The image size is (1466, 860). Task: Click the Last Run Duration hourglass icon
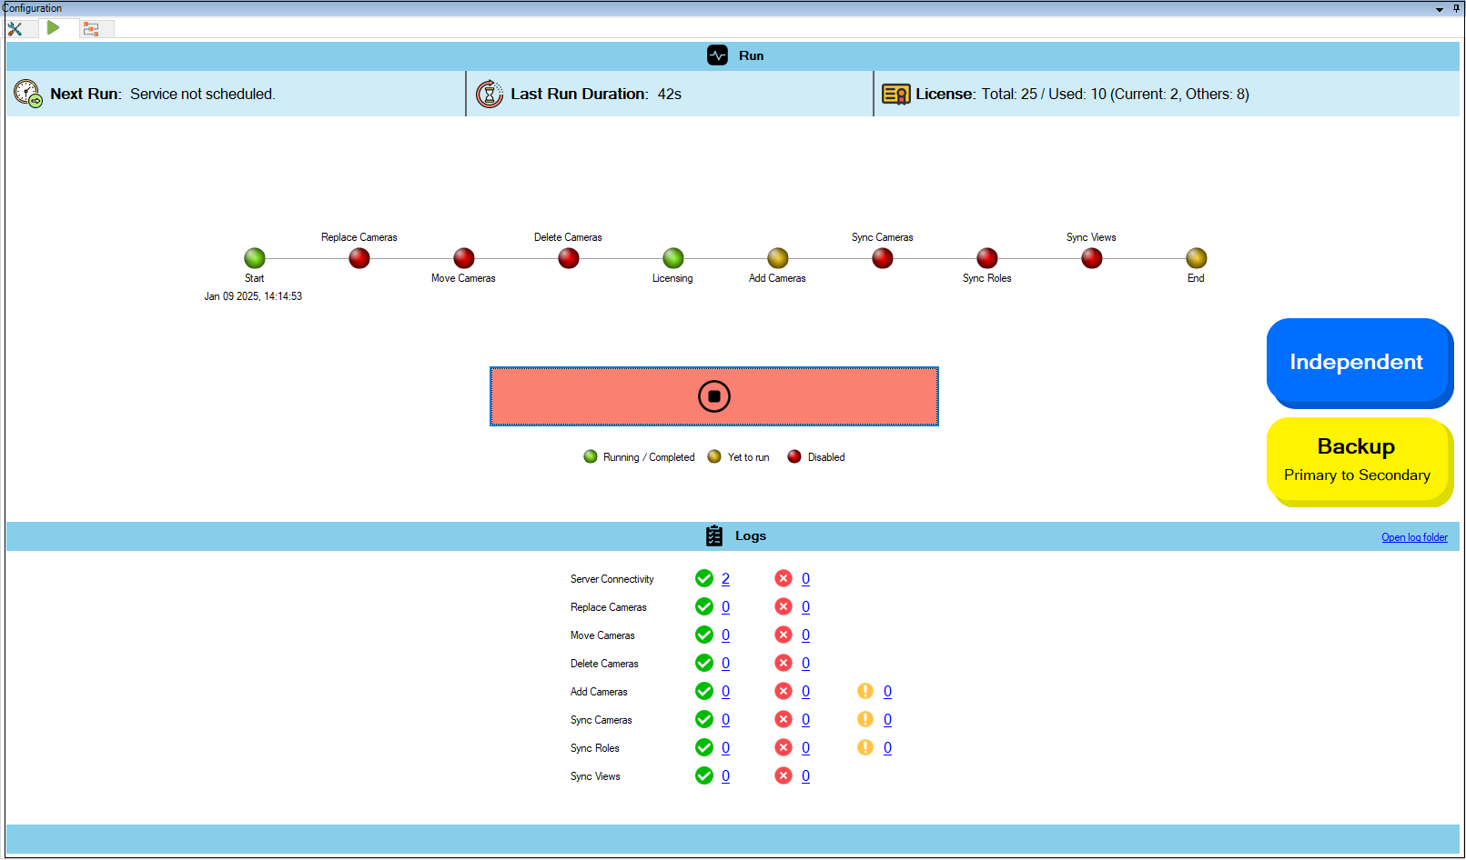coord(490,94)
